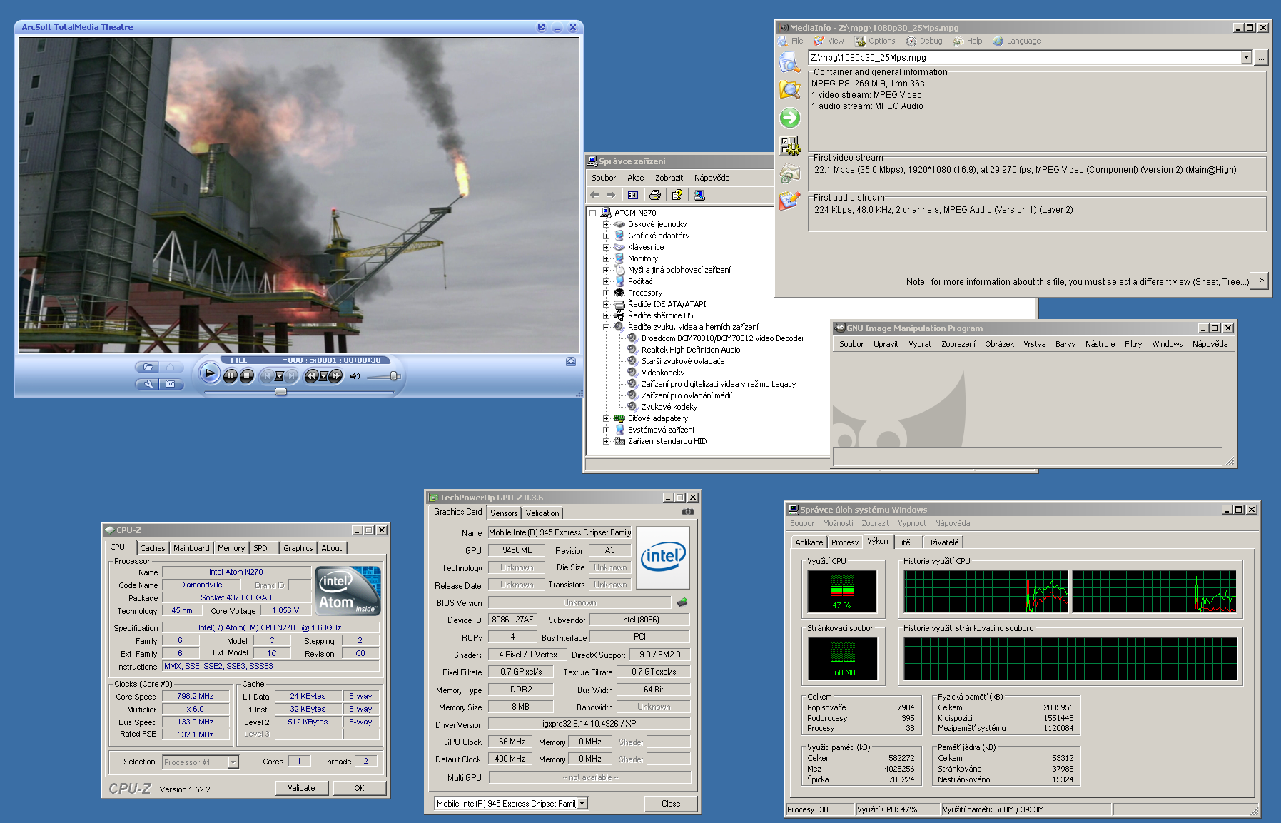Switch to the Validation tab in GPU-Z
Viewport: 1281px width, 823px height.
coord(542,513)
